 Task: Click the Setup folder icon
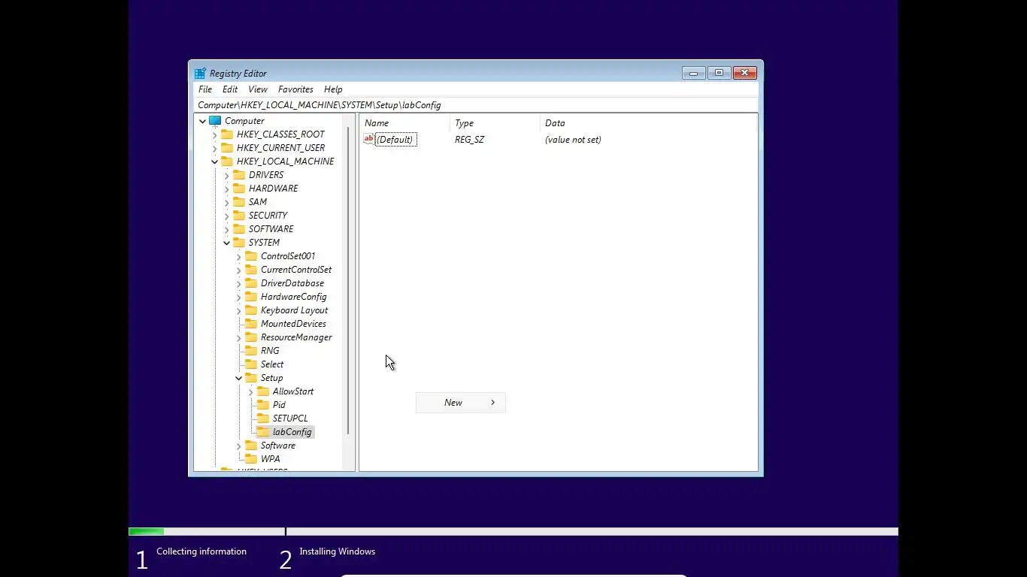click(251, 378)
